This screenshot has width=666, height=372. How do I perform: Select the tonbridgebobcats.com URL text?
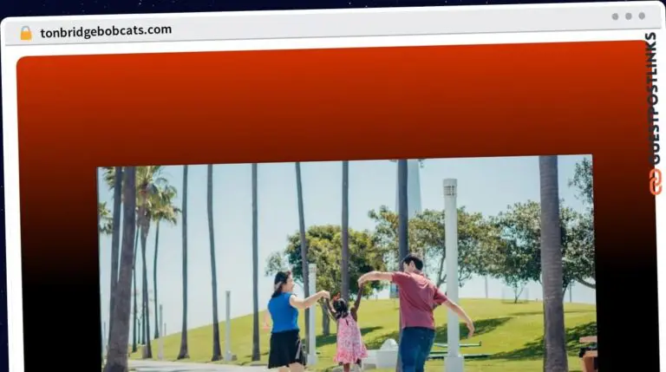click(x=105, y=31)
